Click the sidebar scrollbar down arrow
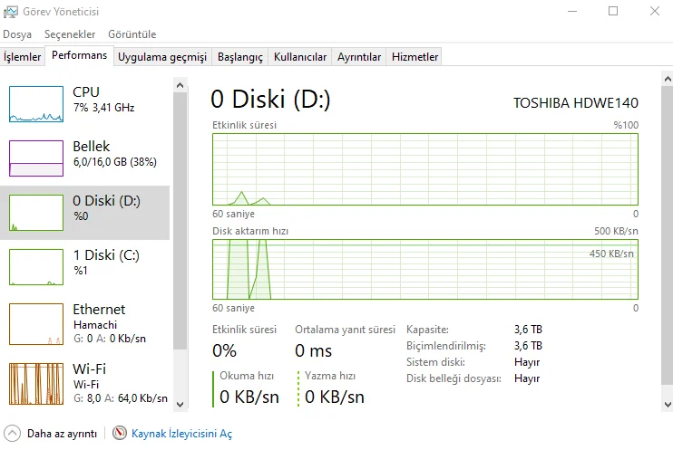The image size is (673, 450). tap(179, 404)
